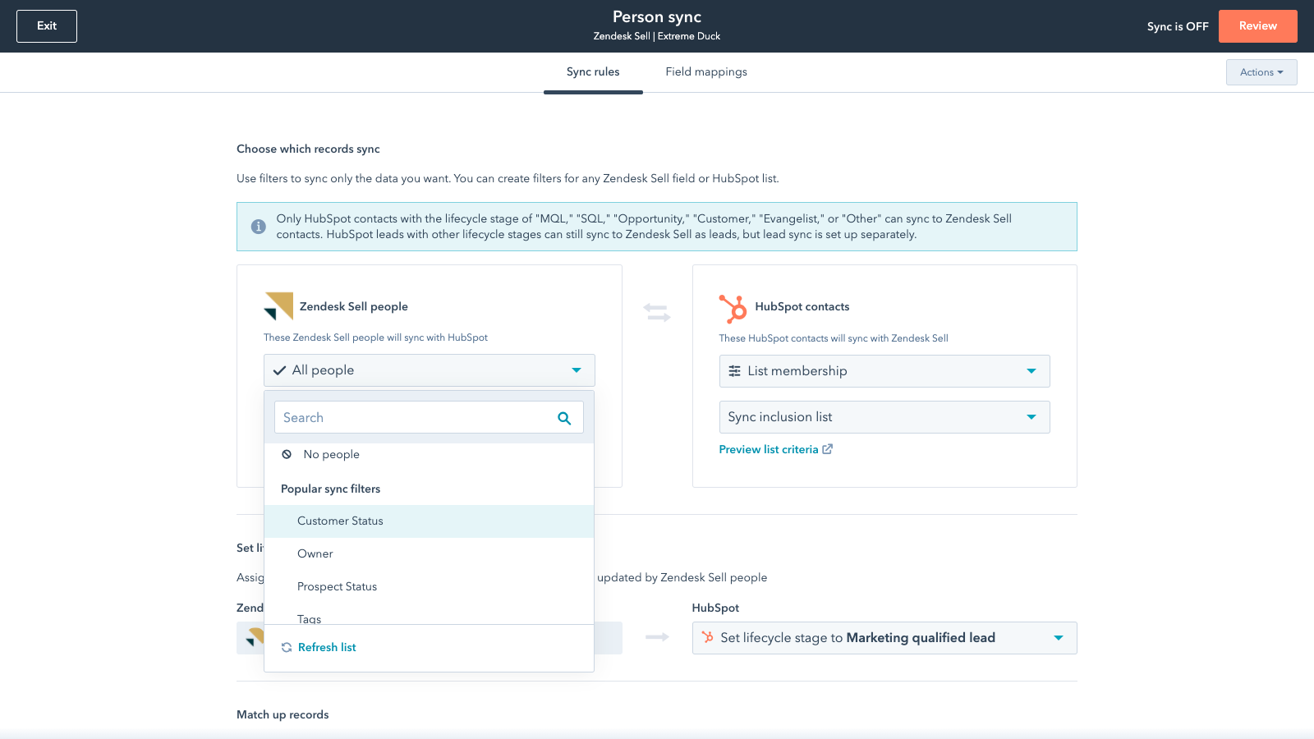This screenshot has height=739, width=1314.
Task: Select Owner from popular sync filters
Action: (315, 554)
